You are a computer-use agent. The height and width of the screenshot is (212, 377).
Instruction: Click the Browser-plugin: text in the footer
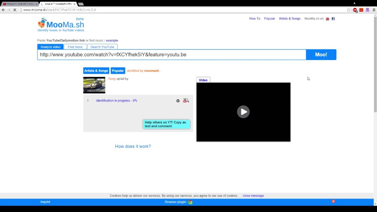coord(176,202)
